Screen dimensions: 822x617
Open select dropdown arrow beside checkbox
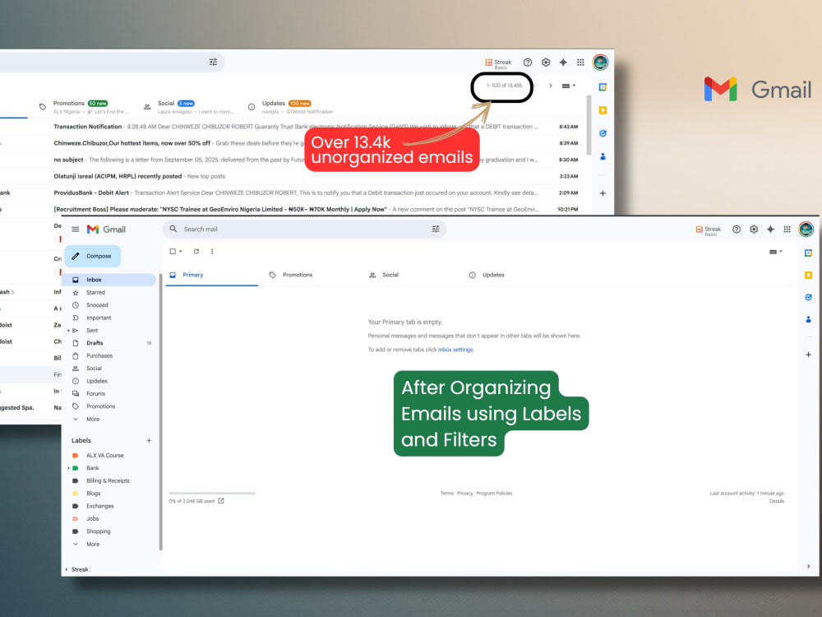[181, 251]
